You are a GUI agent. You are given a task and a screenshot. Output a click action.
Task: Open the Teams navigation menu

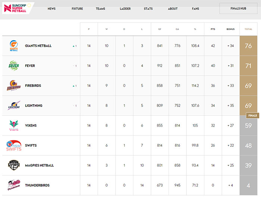click(100, 9)
